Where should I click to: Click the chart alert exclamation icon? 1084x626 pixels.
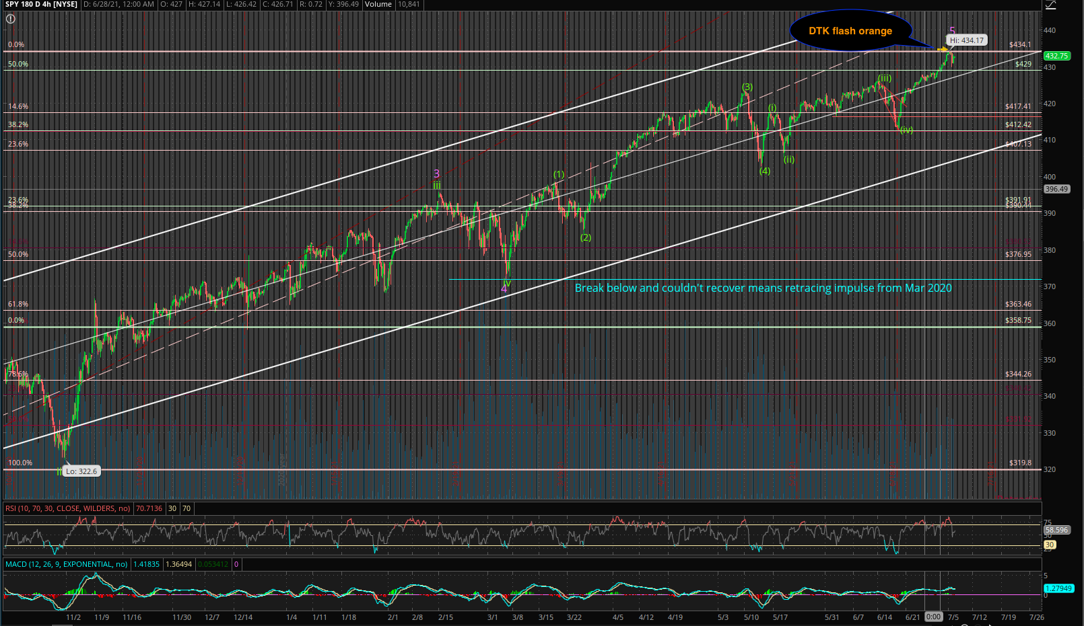pyautogui.click(x=10, y=19)
